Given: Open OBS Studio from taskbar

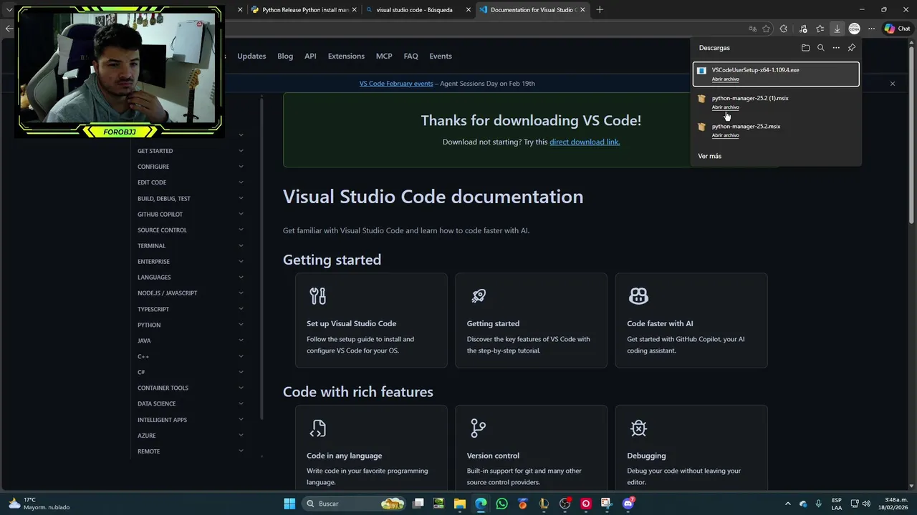Looking at the screenshot, I should (x=565, y=504).
